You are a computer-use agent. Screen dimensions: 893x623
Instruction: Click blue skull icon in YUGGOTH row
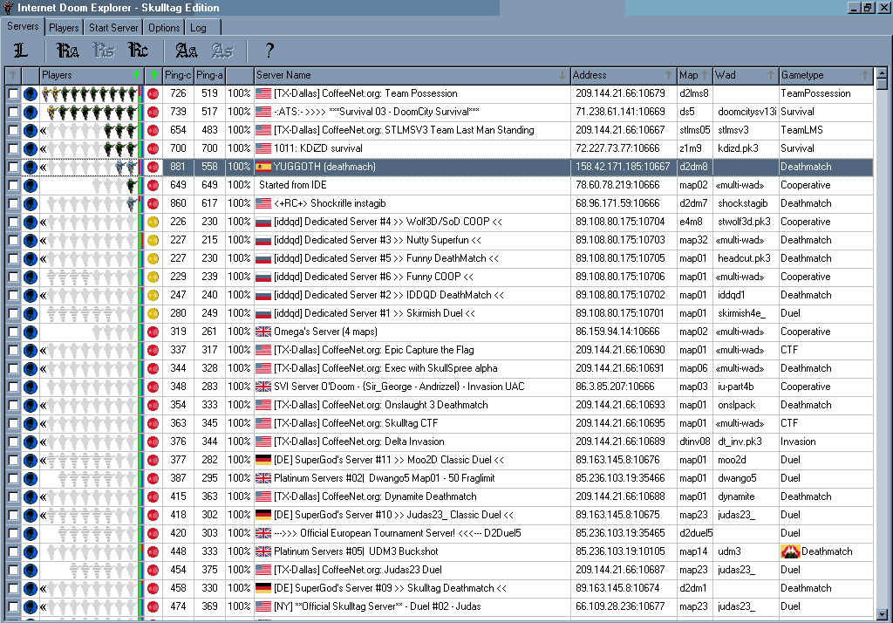[x=31, y=167]
